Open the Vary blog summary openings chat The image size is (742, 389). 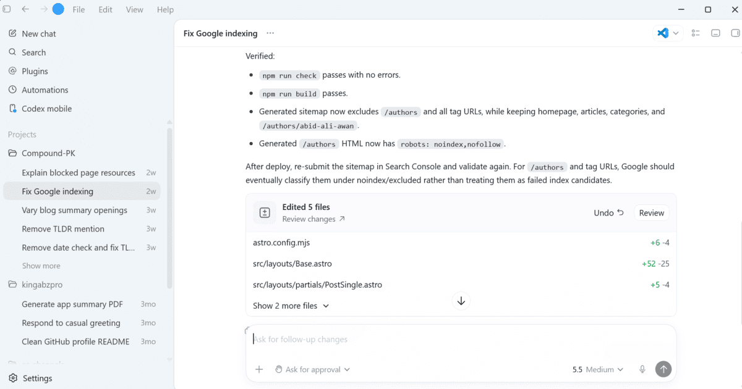pos(82,210)
